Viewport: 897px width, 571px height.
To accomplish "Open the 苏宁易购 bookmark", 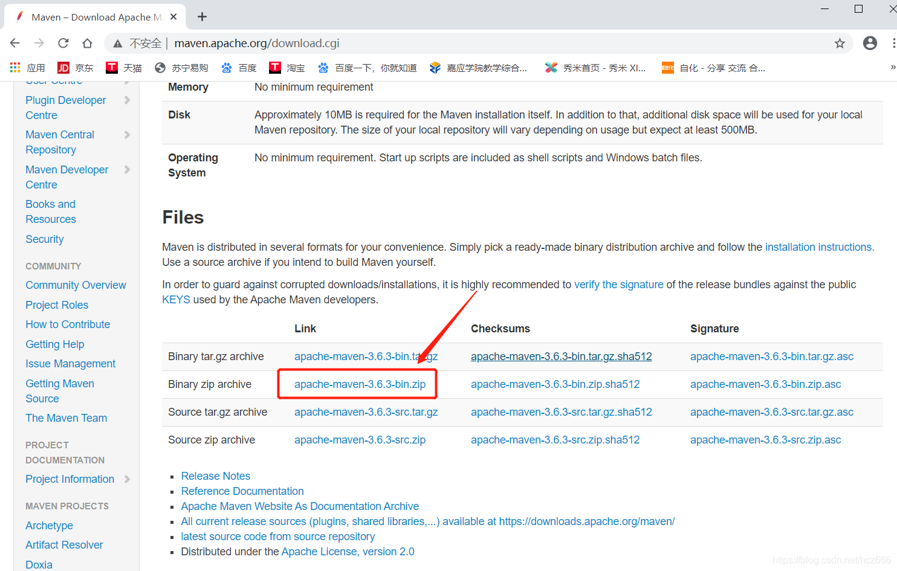I will [x=181, y=68].
